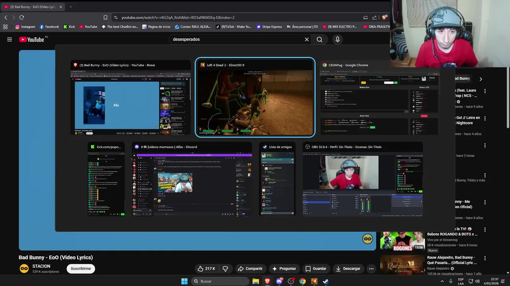This screenshot has height=286, width=510.
Task: Open Left 4 Dead 2 taskbar icon
Action: click(314, 281)
